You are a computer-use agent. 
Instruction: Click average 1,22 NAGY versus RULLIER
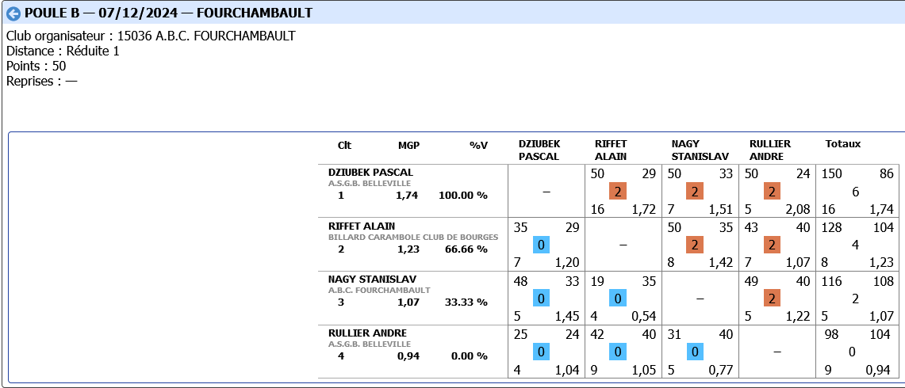point(796,317)
